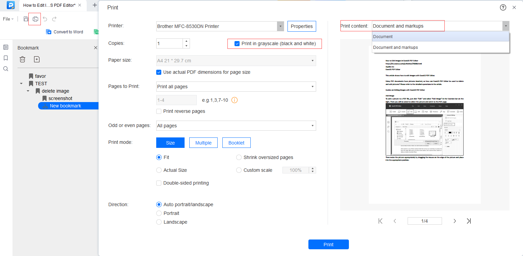Click Convert to Word
523x256 pixels.
[x=64, y=32]
